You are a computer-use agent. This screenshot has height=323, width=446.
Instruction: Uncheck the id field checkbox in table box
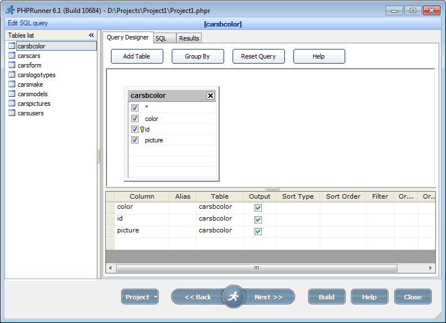tap(135, 129)
